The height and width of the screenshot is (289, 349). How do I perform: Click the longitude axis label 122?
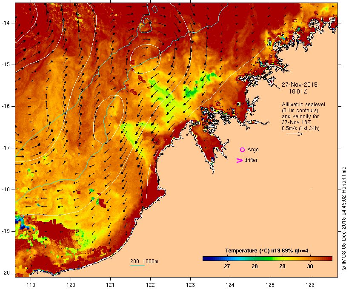pos(151,285)
